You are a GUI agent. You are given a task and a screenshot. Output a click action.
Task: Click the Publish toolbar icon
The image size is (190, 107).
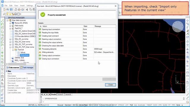23,10
